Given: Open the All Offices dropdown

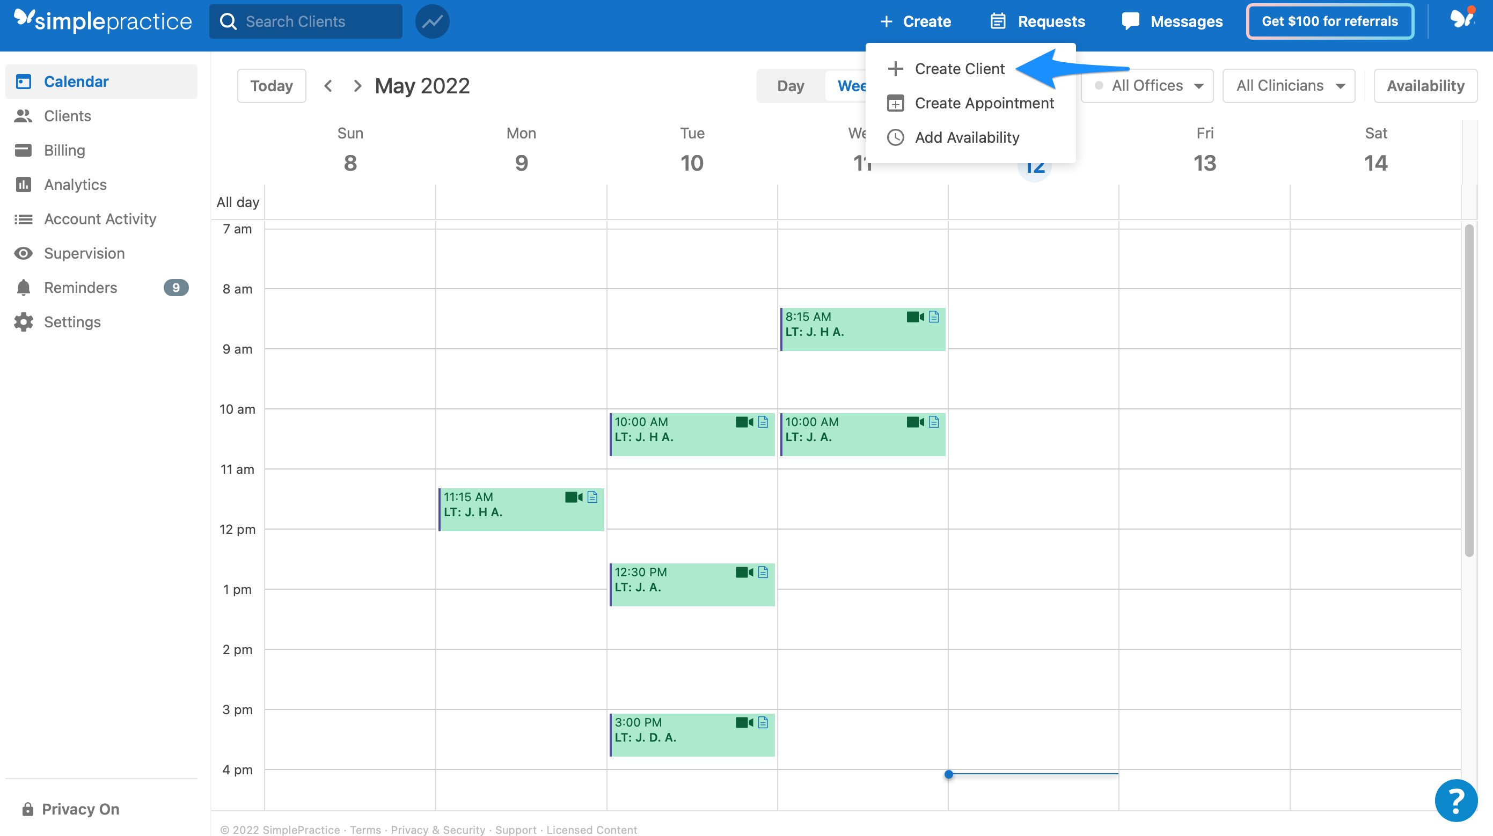Looking at the screenshot, I should coord(1146,85).
